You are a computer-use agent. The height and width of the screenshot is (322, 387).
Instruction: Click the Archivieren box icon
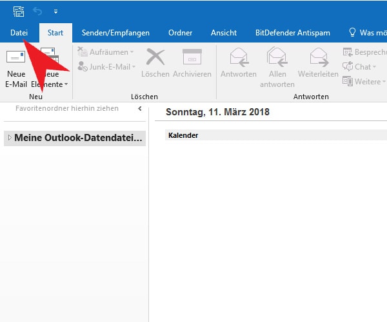[192, 57]
